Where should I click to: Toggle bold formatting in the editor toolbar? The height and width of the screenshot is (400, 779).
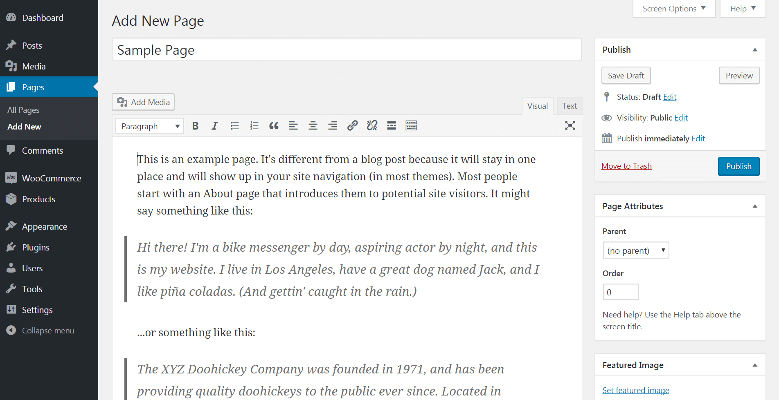click(x=195, y=126)
